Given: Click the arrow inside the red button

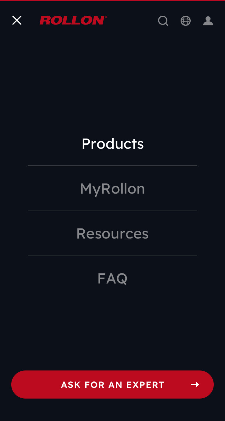Looking at the screenshot, I should pyautogui.click(x=195, y=385).
